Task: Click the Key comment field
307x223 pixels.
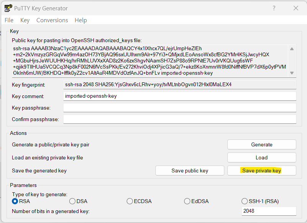Action: (x=180, y=96)
